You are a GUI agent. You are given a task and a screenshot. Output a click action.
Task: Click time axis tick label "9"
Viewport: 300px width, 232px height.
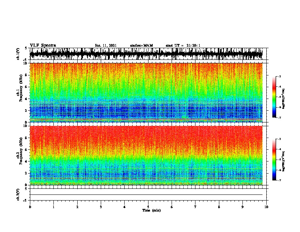242,207
